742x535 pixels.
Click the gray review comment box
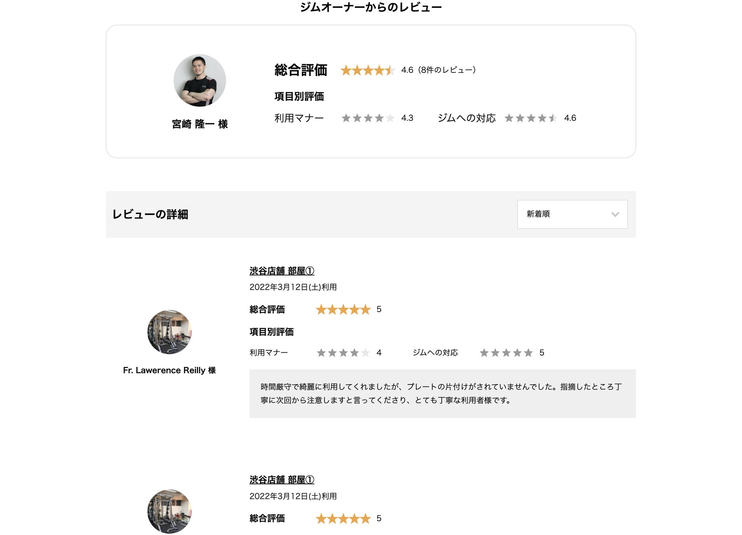443,394
